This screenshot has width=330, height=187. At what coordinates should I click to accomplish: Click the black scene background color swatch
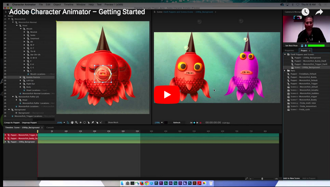[166, 123]
